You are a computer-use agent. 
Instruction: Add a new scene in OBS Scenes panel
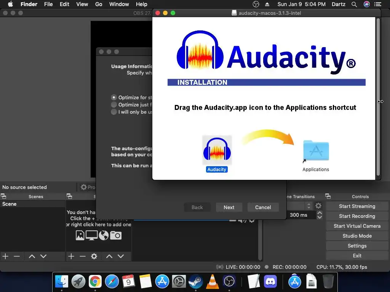click(5, 256)
